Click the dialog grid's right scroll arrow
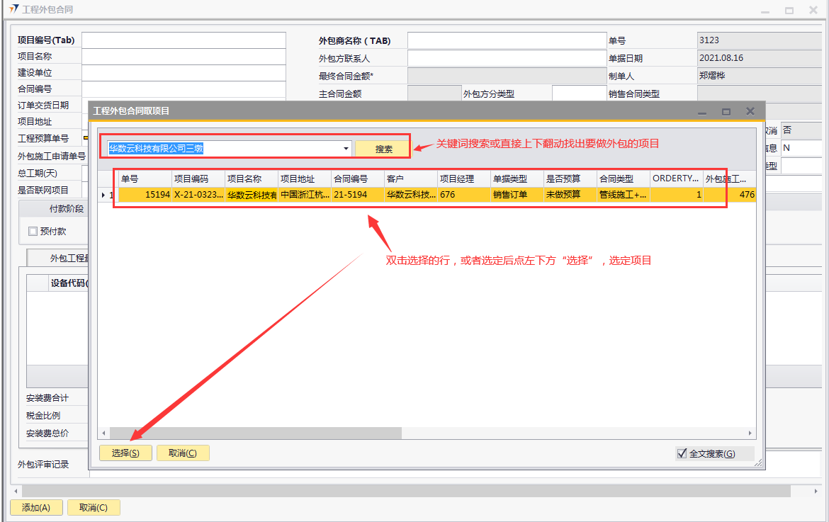Image resolution: width=829 pixels, height=522 pixels. [x=750, y=433]
